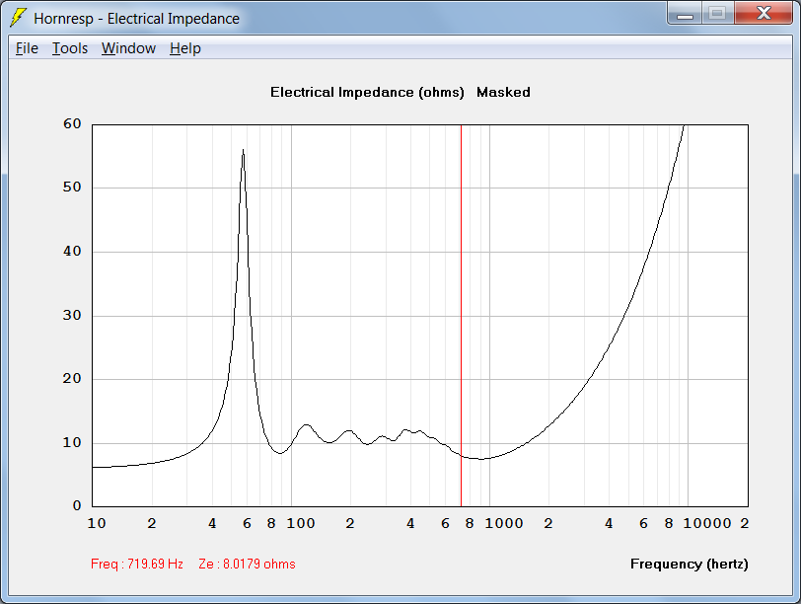801x604 pixels.
Task: Click the window title 'Hornresp - Electrical Impedance'
Action: 136,19
